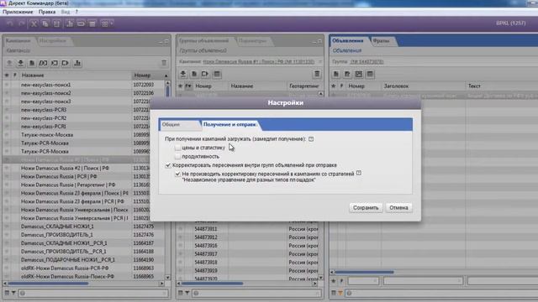The image size is (538, 302).
Task: Switch to 'Параметры' tab in ad groups panel
Action: [253, 41]
